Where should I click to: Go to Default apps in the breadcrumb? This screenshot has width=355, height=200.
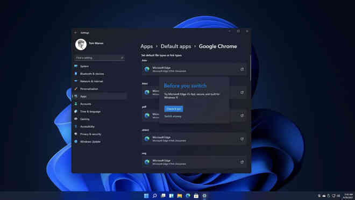click(176, 46)
